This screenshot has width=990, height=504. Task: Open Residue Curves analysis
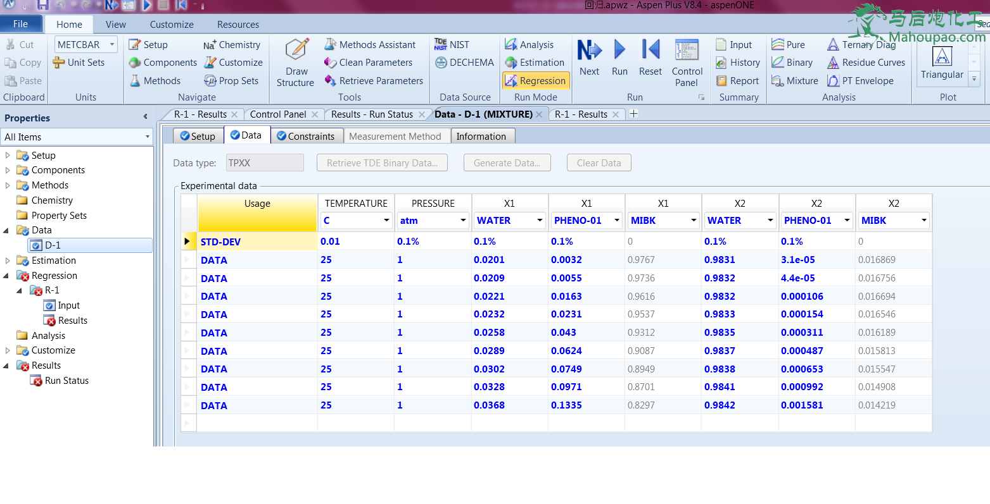[866, 63]
